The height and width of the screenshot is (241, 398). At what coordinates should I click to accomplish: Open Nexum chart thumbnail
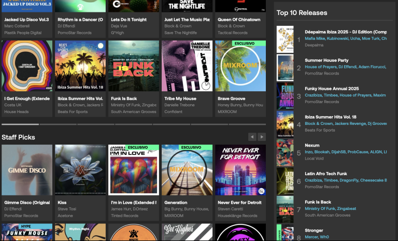click(x=285, y=152)
